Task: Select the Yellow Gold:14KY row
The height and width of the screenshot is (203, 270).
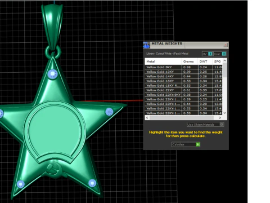Action: coord(184,76)
